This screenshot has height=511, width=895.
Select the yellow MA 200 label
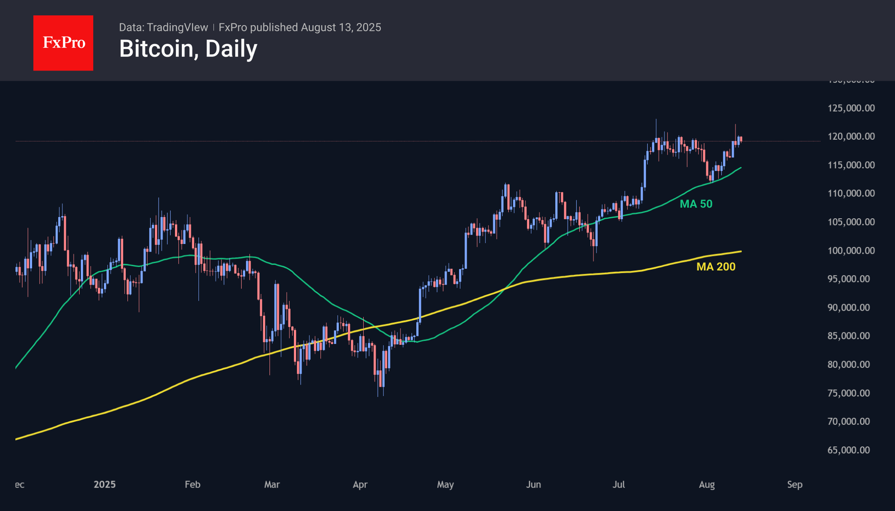tap(716, 267)
